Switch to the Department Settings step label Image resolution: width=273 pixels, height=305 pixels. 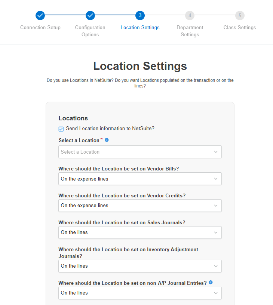(190, 31)
